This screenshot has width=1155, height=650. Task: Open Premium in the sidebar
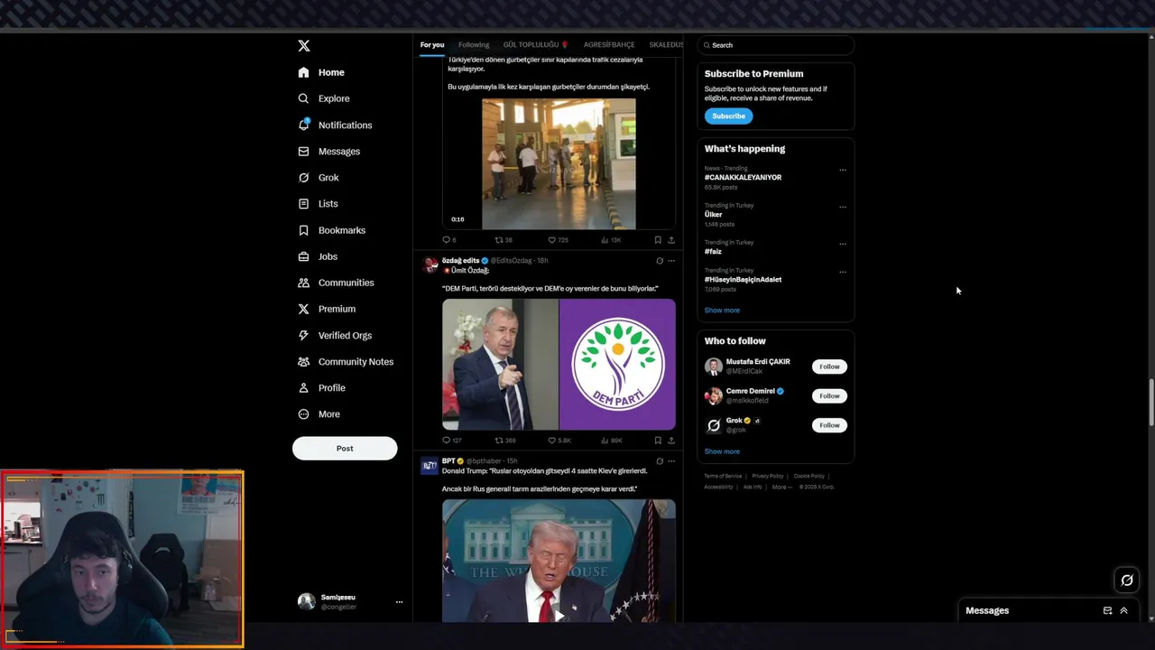point(327,309)
